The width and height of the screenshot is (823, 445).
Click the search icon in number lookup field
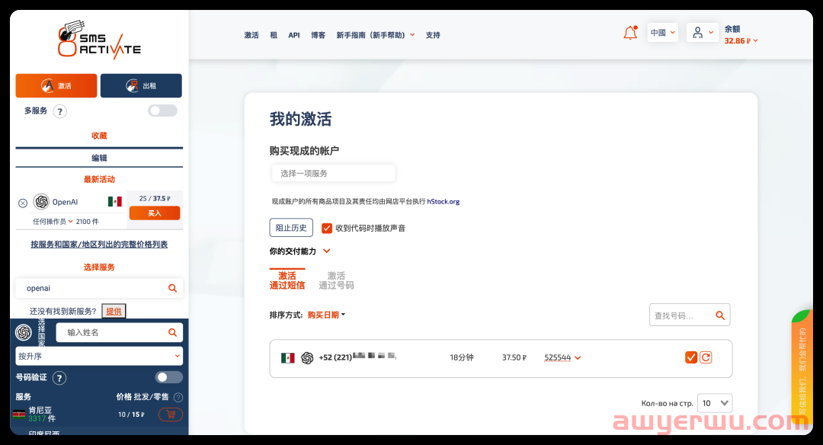[x=720, y=315]
